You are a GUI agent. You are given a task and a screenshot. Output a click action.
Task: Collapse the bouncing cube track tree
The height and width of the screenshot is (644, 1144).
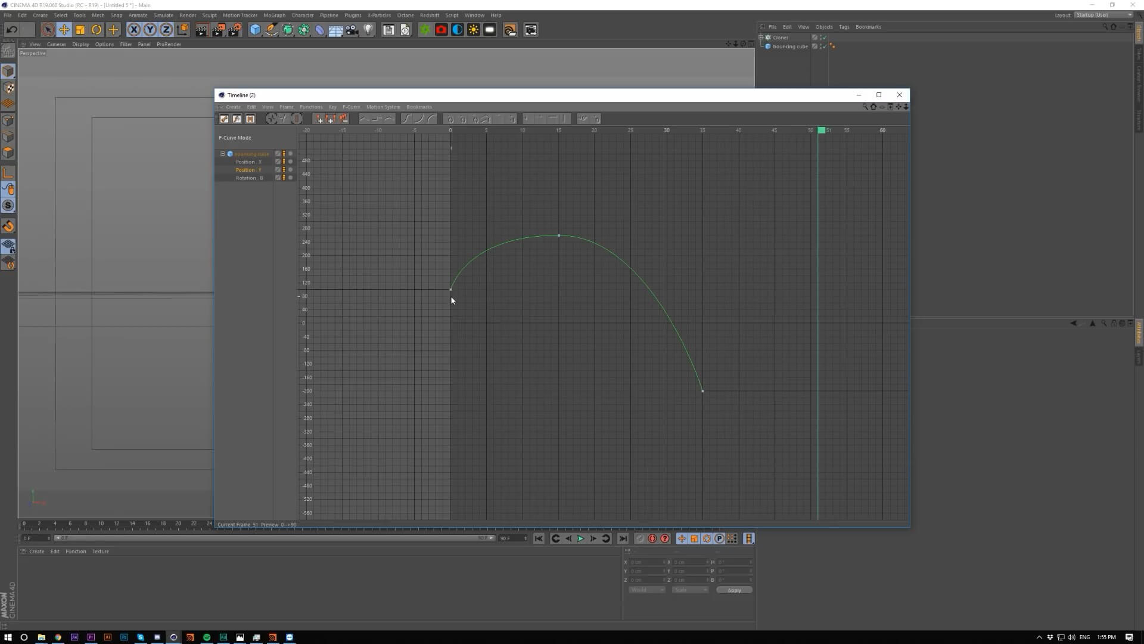[x=223, y=154]
